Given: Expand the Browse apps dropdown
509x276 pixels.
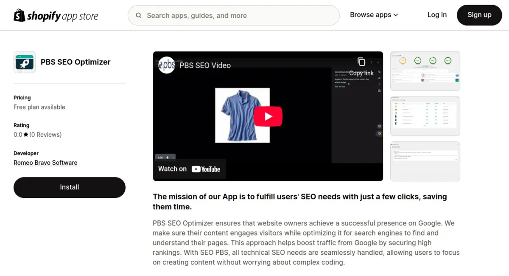Looking at the screenshot, I should (x=374, y=15).
